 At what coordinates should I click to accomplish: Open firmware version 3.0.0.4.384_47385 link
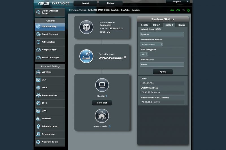pyautogui.click(x=95, y=10)
